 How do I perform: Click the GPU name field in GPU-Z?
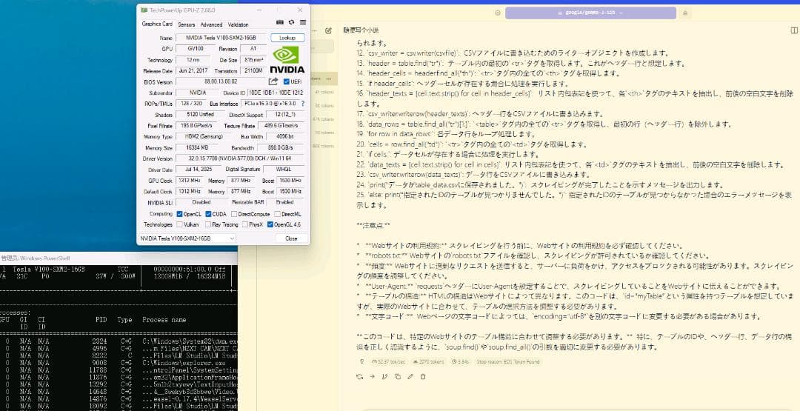(221, 38)
